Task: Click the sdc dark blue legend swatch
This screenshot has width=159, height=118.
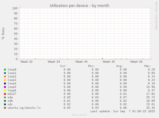Action: (x=5, y=104)
